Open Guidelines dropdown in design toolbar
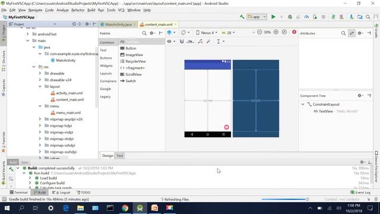Viewport: 380px width, 214px height. point(220,42)
